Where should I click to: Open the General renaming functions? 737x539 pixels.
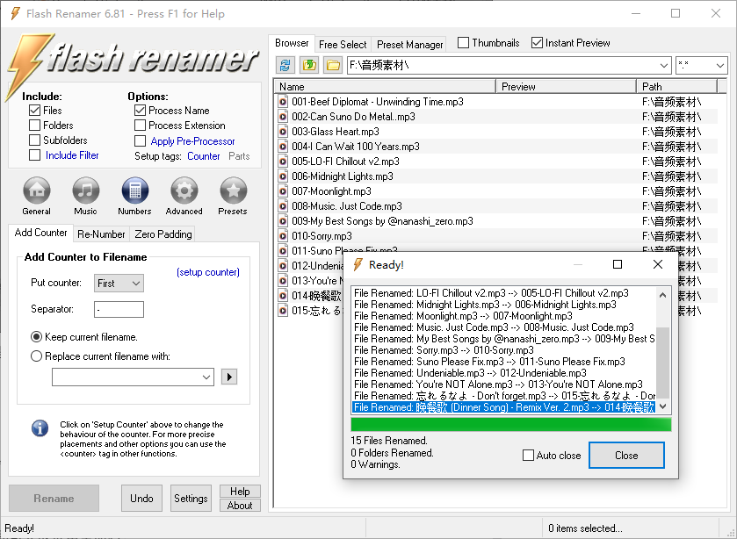click(36, 190)
